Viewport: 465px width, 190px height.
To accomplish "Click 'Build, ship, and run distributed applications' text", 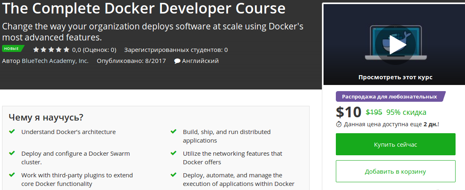I will [x=227, y=136].
